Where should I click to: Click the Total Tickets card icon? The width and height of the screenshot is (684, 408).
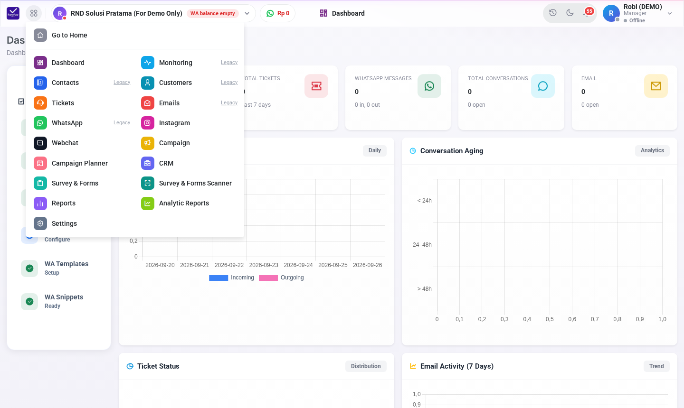[316, 86]
